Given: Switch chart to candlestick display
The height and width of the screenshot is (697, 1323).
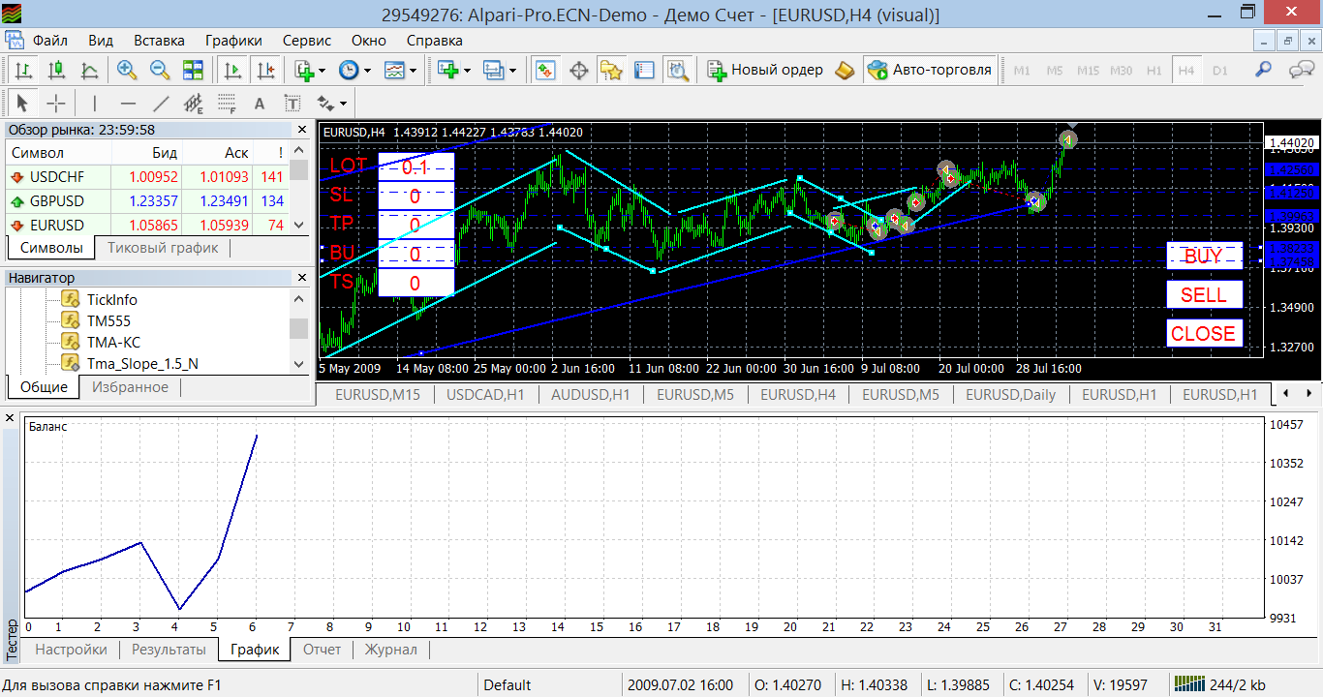Looking at the screenshot, I should [56, 70].
